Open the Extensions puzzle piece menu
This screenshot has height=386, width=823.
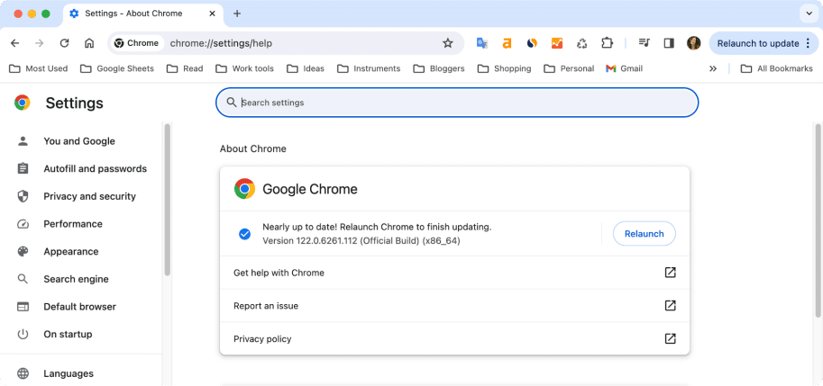pos(607,43)
